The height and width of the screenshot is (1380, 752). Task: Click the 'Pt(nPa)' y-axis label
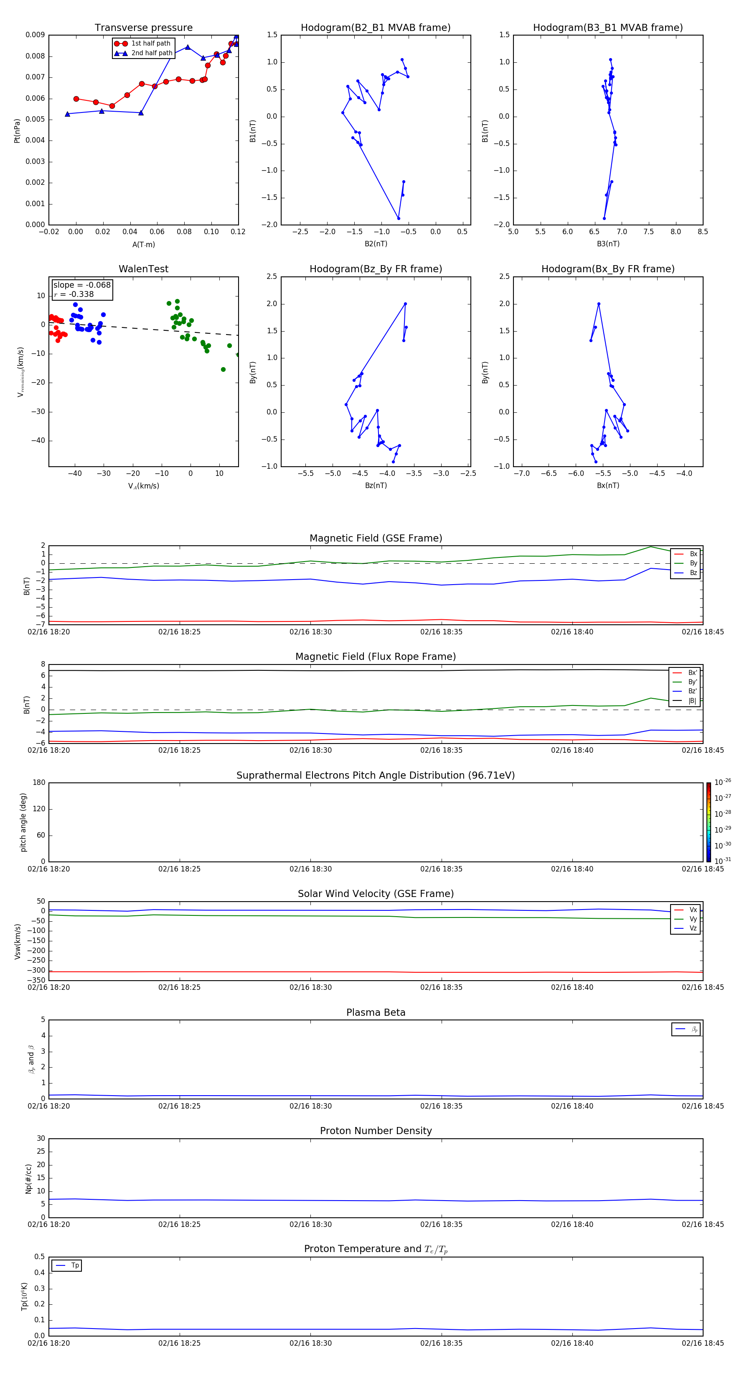(17, 130)
